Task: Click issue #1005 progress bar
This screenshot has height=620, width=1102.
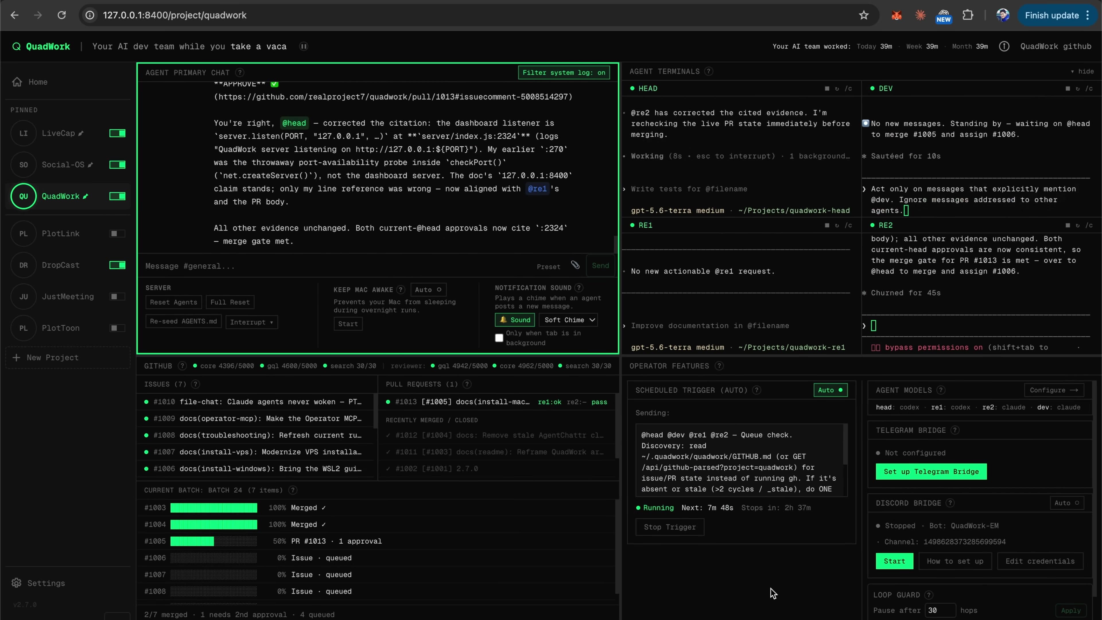Action: coord(214,541)
